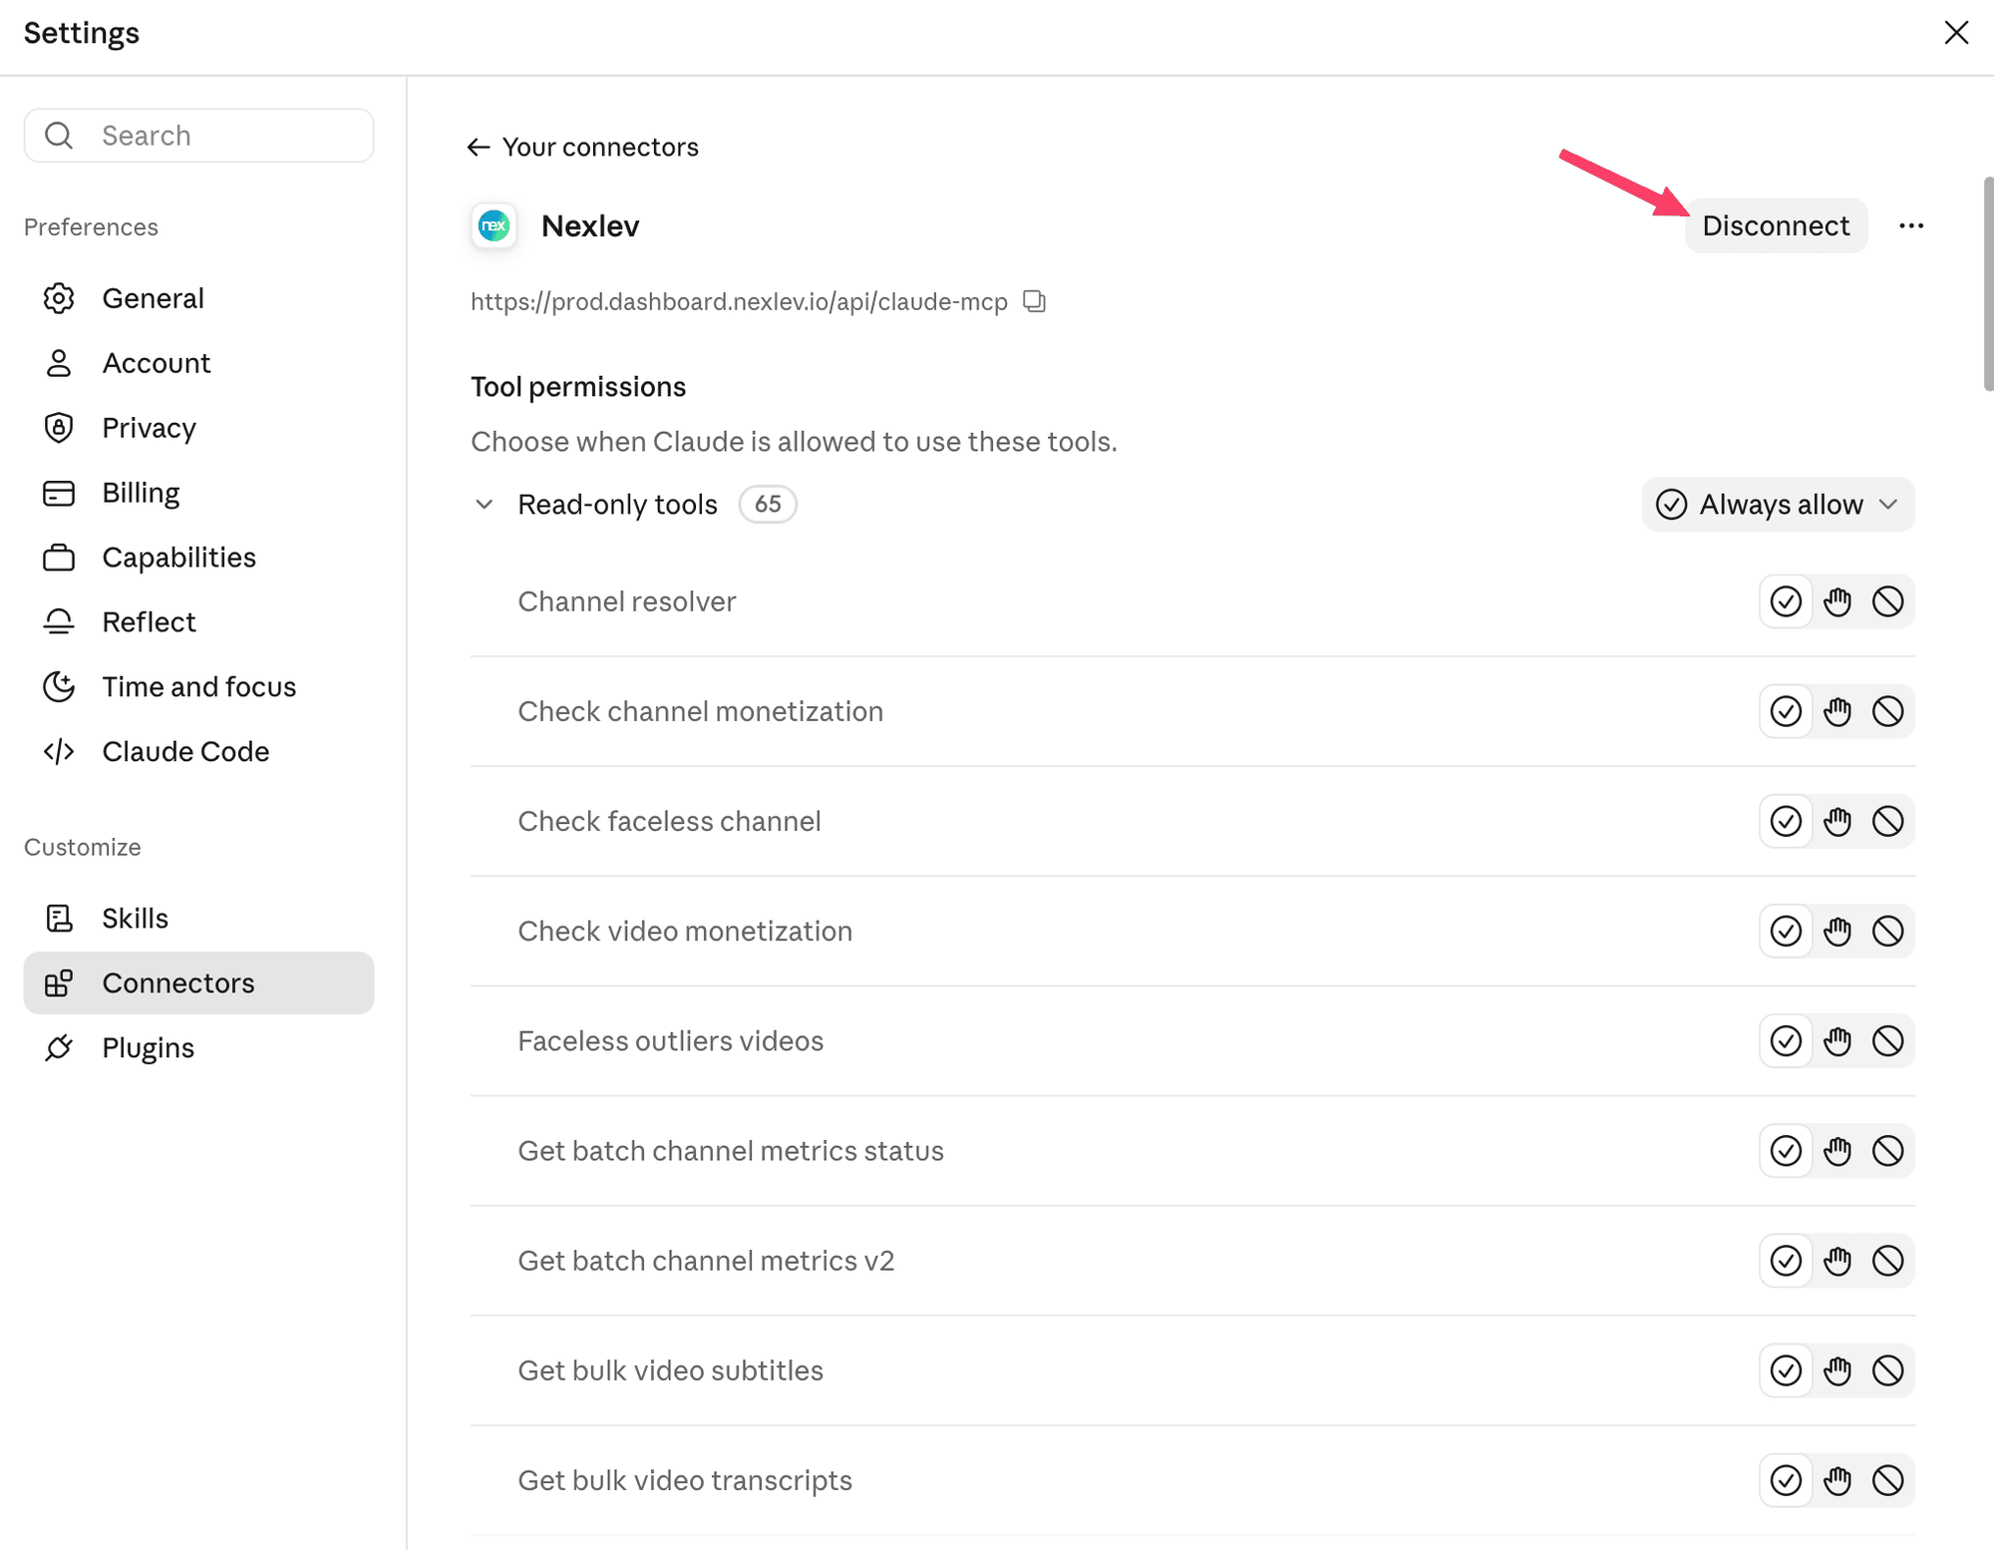Open General preferences
Screen dimensions: 1994x1550
coord(198,298)
